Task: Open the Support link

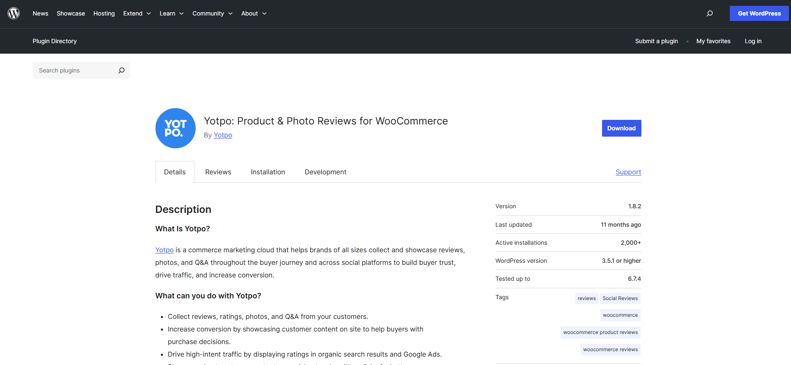Action: coord(628,172)
